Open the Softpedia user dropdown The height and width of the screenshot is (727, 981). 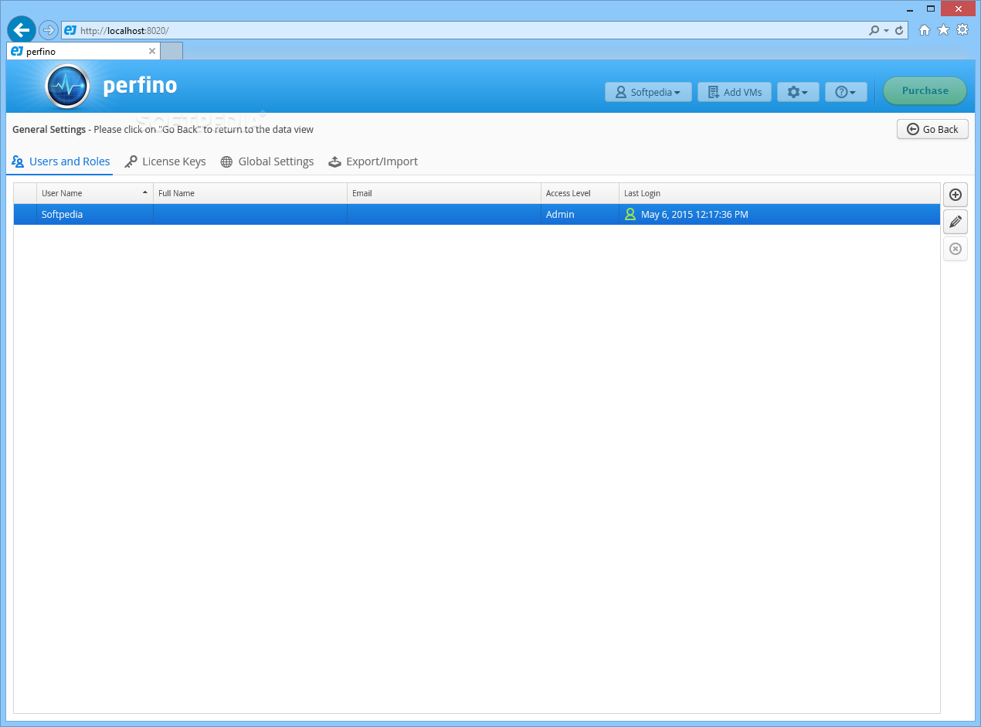coord(648,92)
